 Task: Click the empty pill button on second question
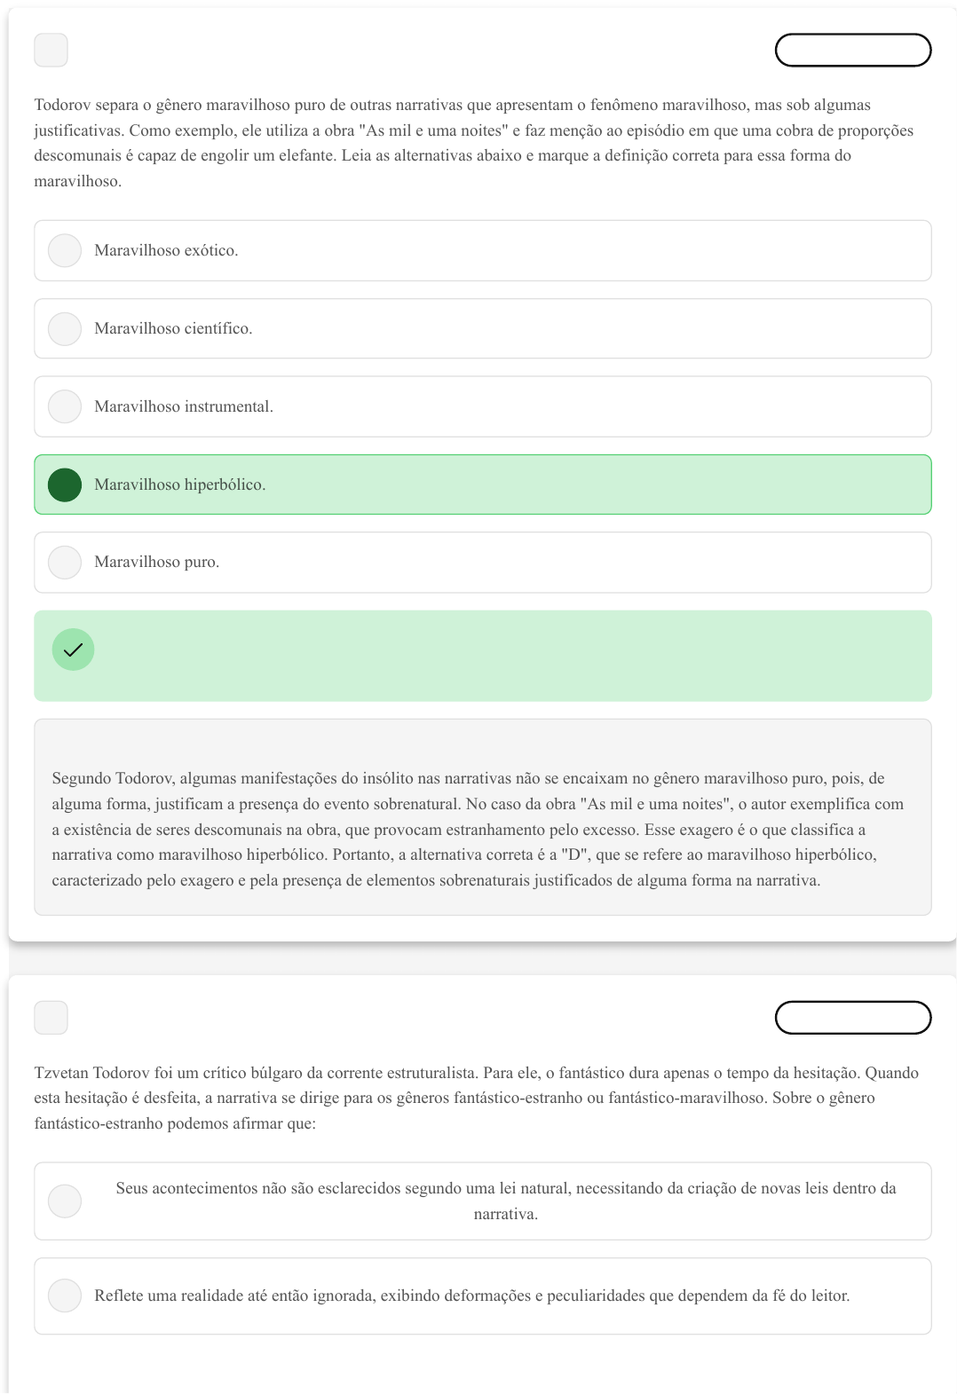point(852,1018)
